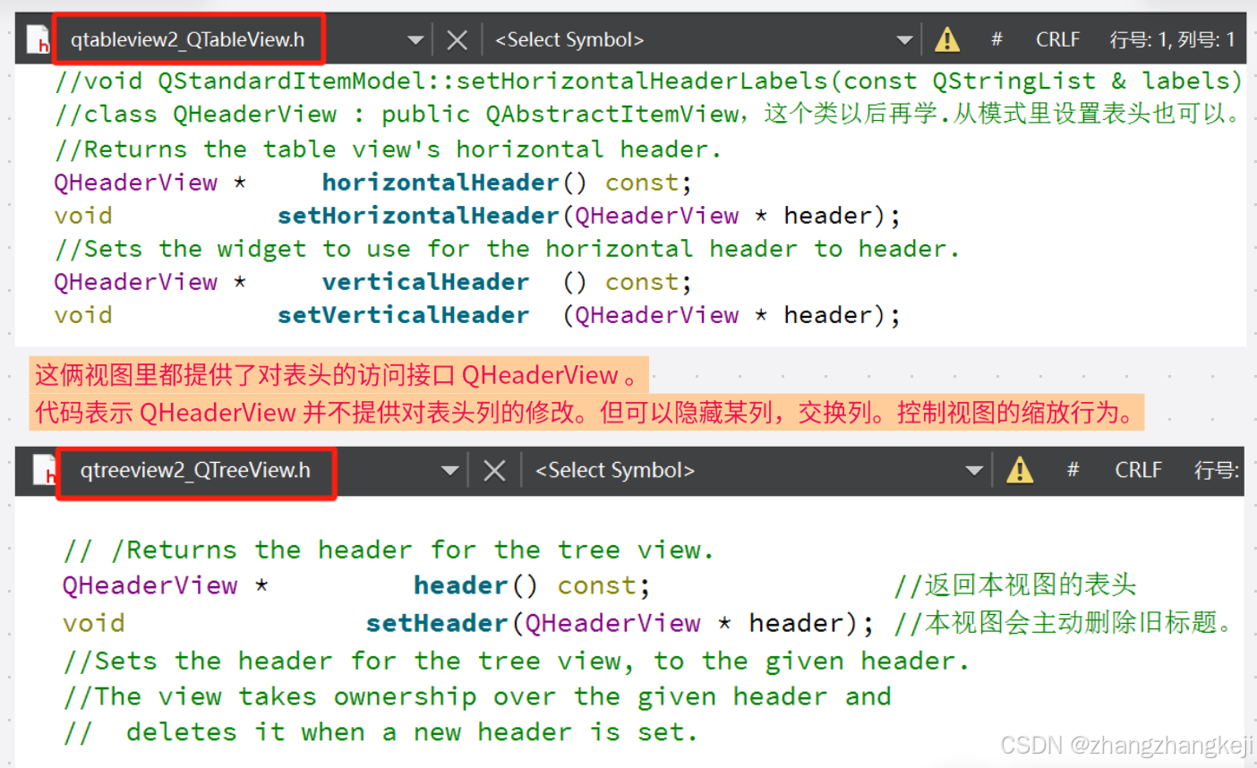Screen dimensions: 1257x768
Task: Click the setHorizontalHeader function name
Action: coord(418,216)
